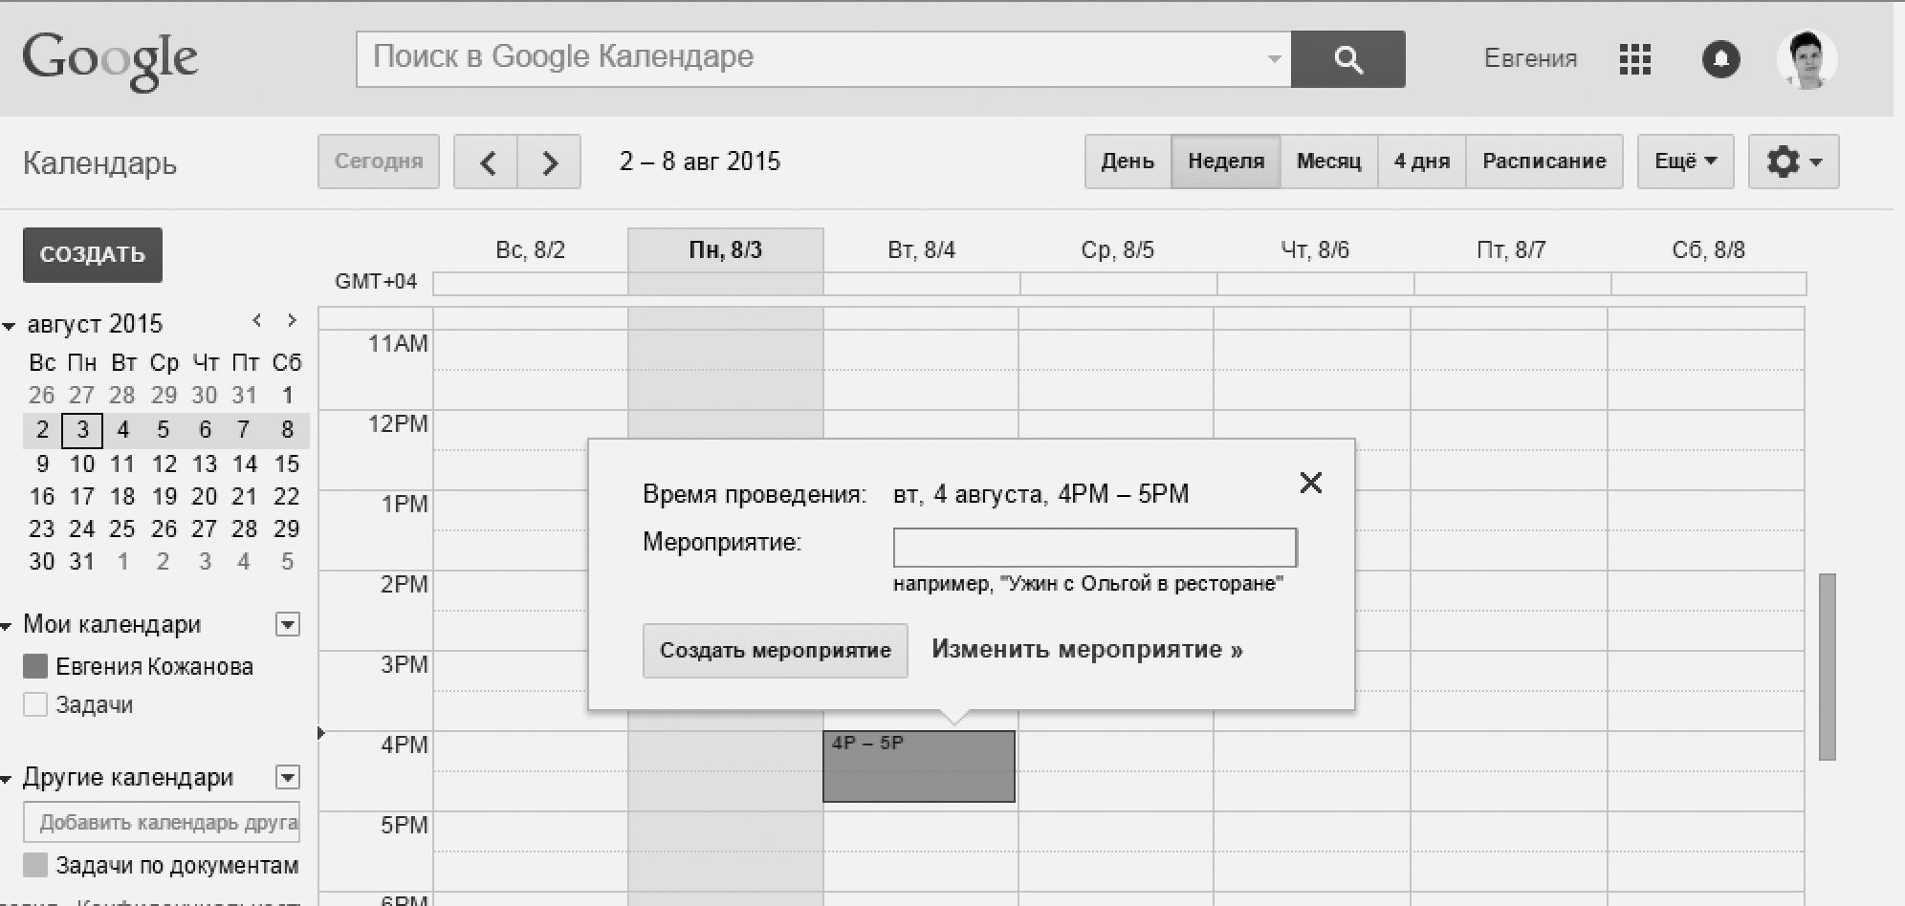The image size is (1905, 906).
Task: Click the Чт, 8/6 column header
Action: pos(1315,250)
